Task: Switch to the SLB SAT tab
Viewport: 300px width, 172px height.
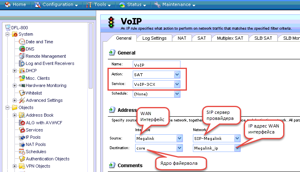Action: coord(263,38)
